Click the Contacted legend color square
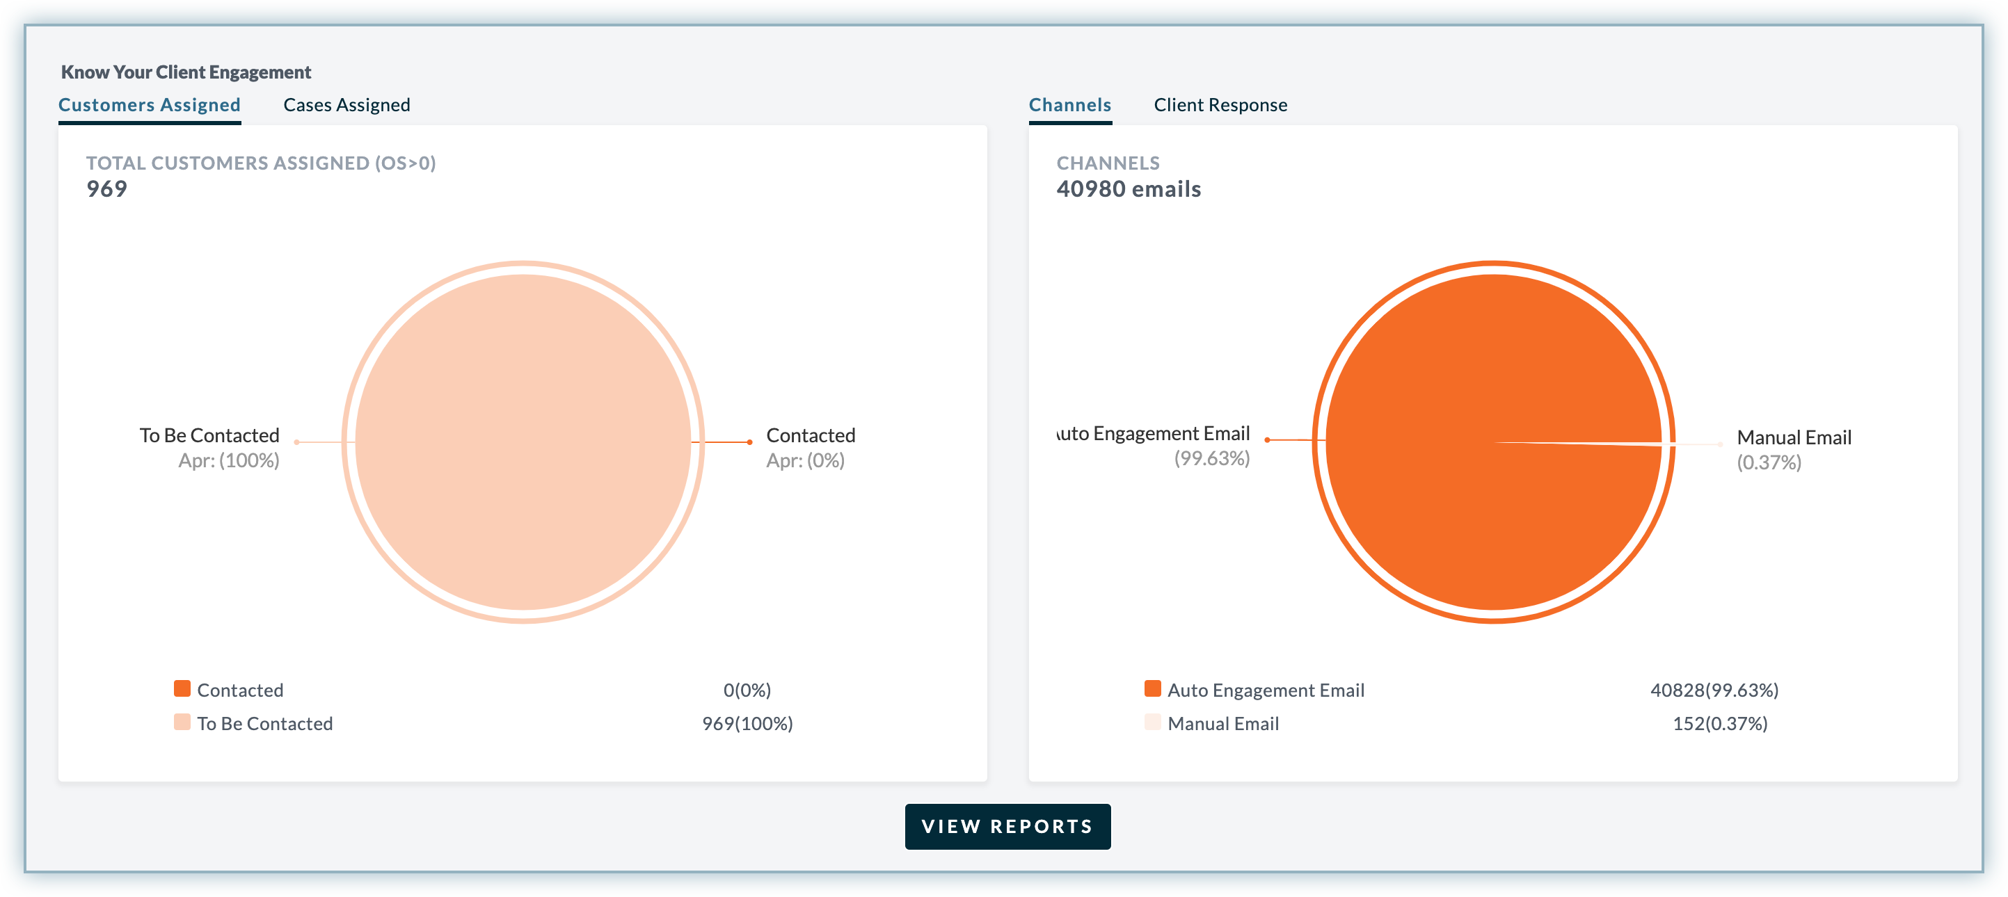 point(182,688)
